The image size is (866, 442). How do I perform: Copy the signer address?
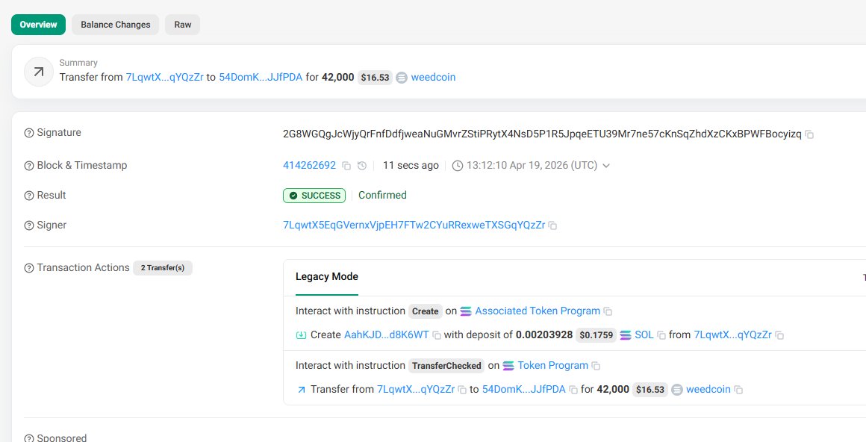552,225
